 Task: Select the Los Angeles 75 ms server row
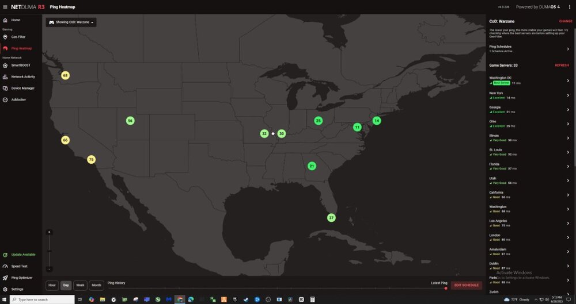(530, 224)
